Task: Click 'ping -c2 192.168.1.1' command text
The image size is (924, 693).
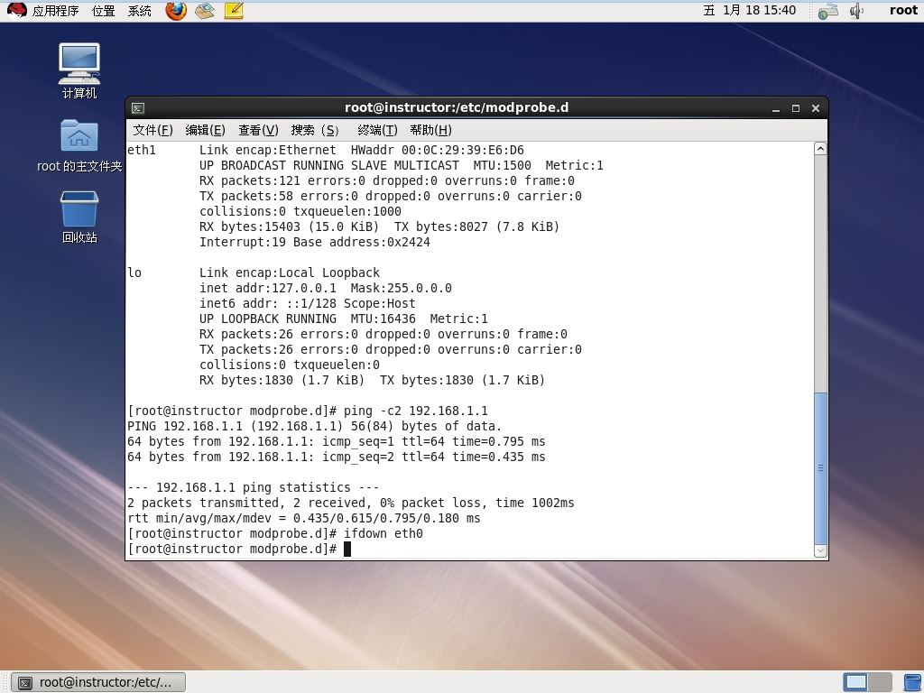Action: pos(415,411)
